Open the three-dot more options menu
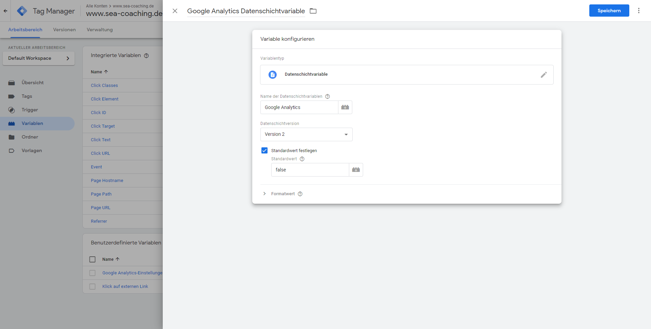 click(639, 11)
